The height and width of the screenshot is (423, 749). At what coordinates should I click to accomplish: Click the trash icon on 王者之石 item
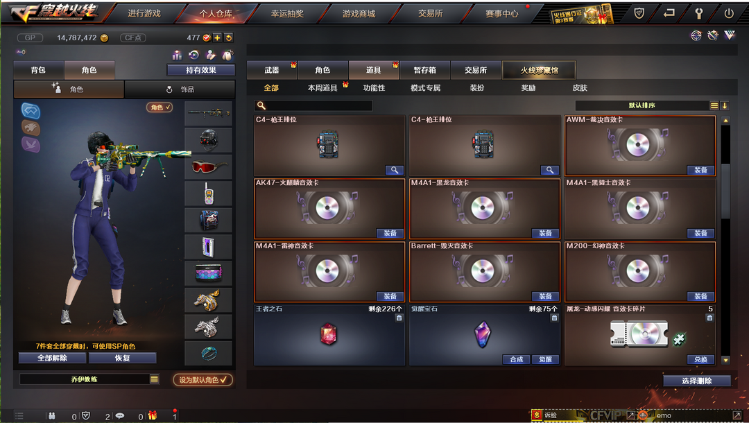tap(399, 318)
